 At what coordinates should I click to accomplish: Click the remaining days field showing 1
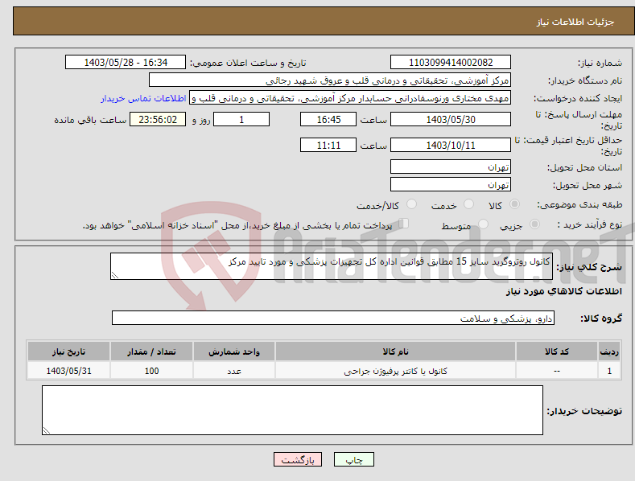[x=241, y=119]
